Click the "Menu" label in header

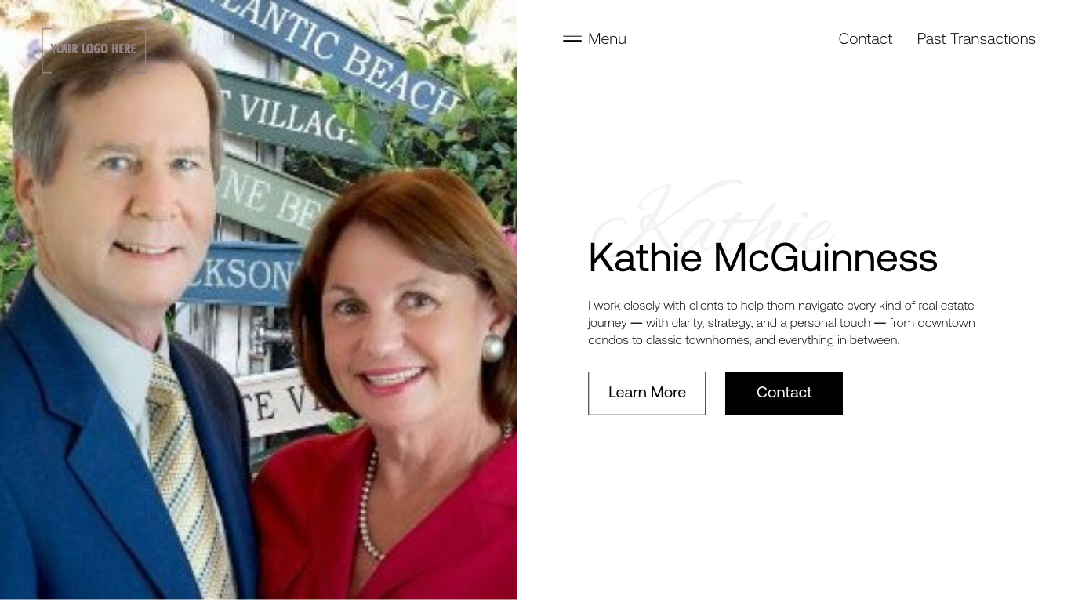coord(607,38)
